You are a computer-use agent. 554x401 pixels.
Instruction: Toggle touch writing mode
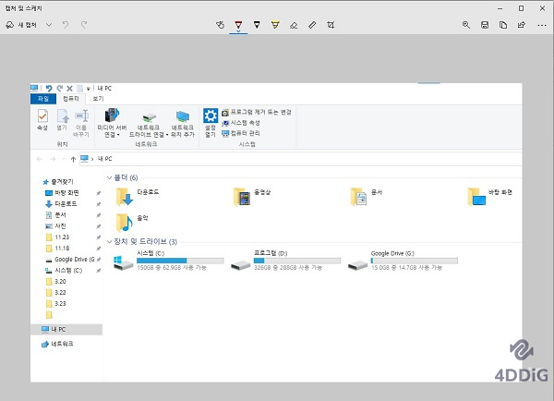pyautogui.click(x=222, y=23)
